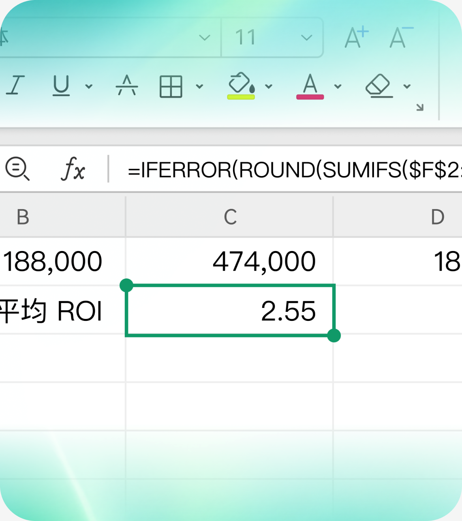Expand the borders dropdown arrow
462x521 pixels.
click(x=199, y=86)
